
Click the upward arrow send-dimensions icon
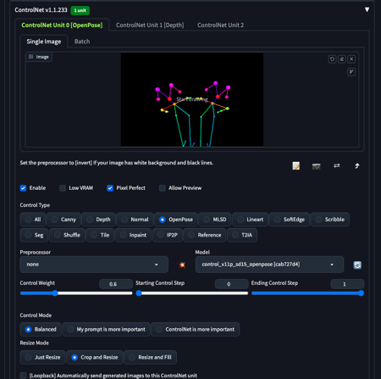pos(357,166)
